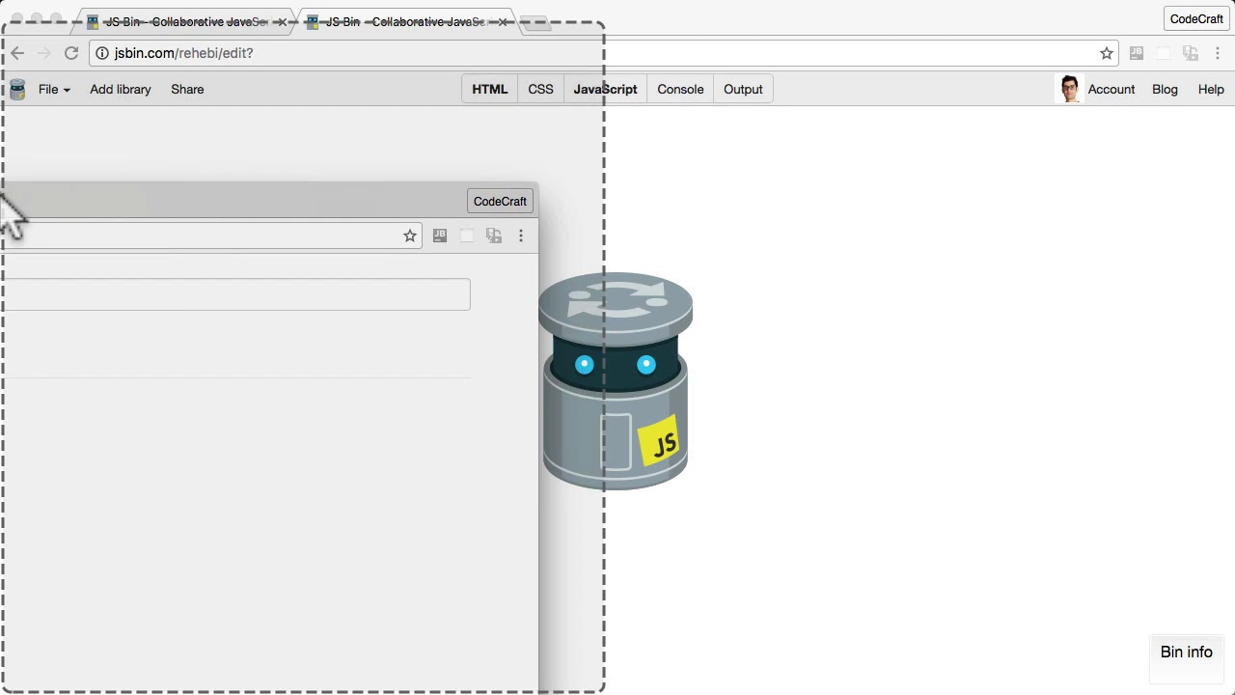
Task: Click the text field in the overlay window
Action: [235, 294]
